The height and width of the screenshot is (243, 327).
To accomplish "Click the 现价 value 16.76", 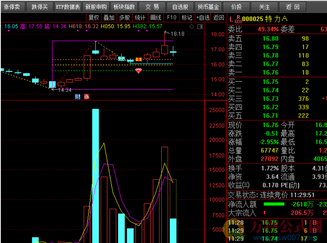I will tap(270, 125).
